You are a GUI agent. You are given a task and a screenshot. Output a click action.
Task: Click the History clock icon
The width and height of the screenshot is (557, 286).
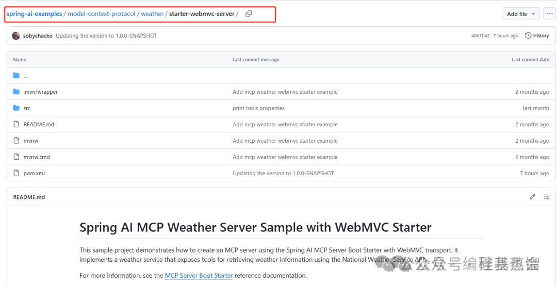(x=528, y=36)
